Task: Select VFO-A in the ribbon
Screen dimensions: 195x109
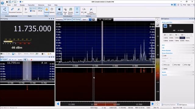Action: point(40,8)
